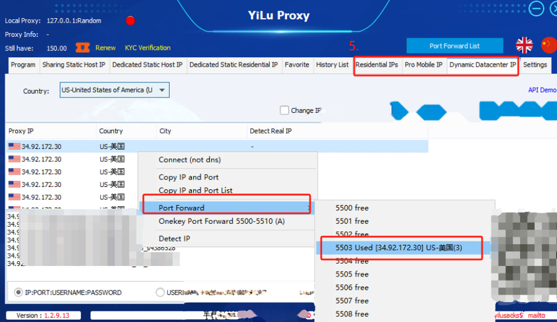Open KYC Verification
557x322 pixels.
tap(147, 48)
